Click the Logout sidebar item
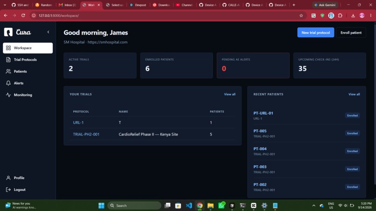The image size is (376, 211). [x=28, y=190]
